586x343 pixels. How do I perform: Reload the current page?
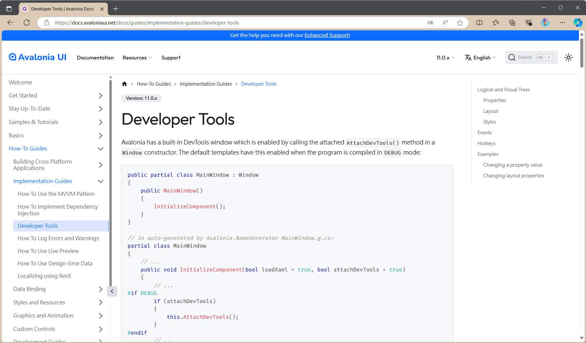coord(27,23)
